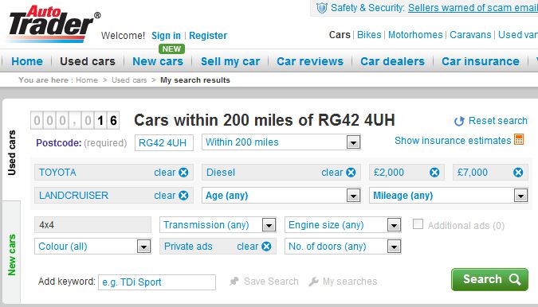Open the Within 200 miles dropdown

(281, 142)
